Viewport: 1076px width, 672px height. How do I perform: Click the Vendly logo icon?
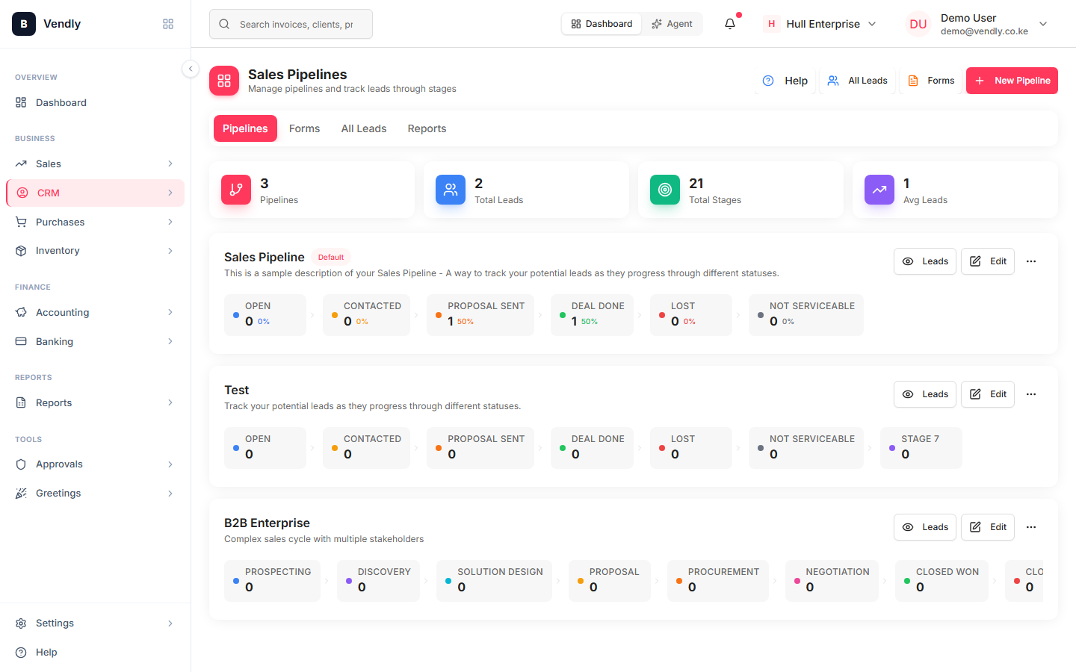[x=24, y=24]
